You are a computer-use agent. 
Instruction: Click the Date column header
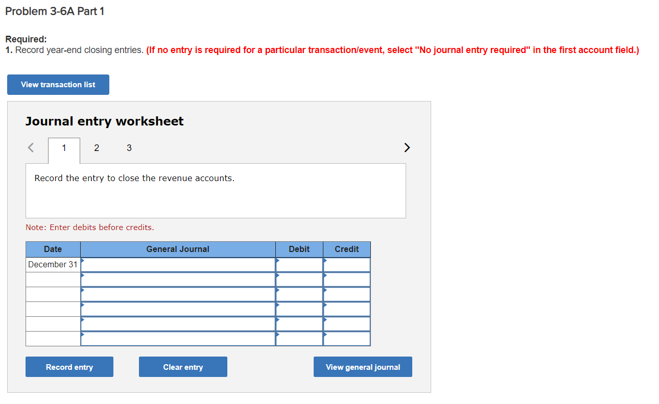(53, 249)
